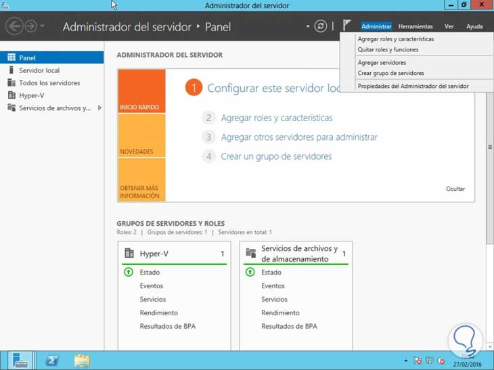Open Servicios in Hyper-V tile

[153, 300]
